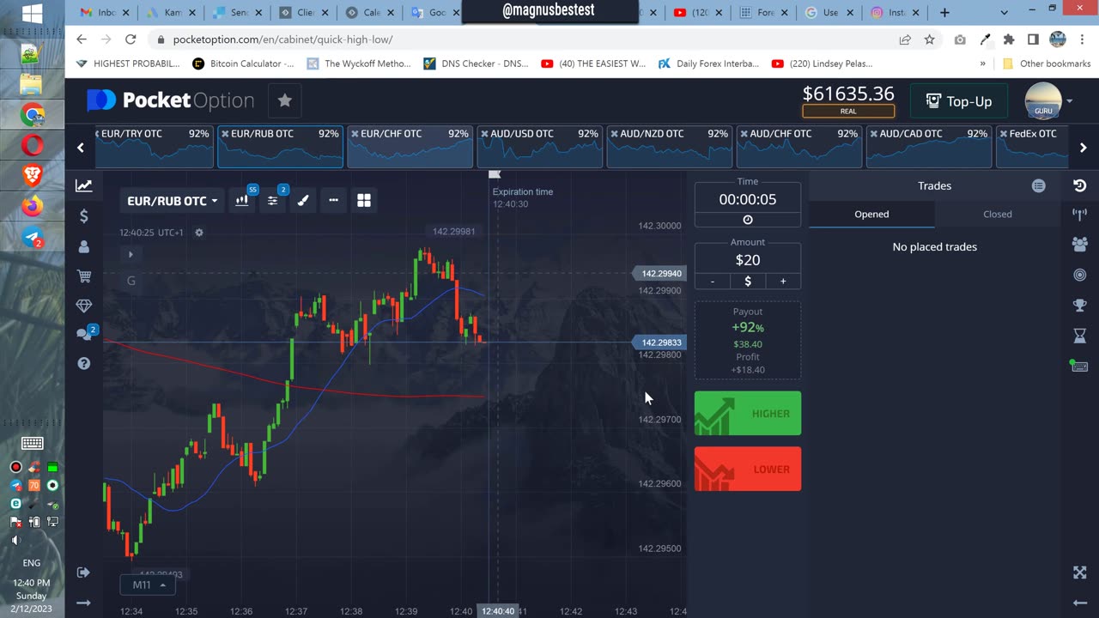Open Telegram from Windows taskbar
Screen dimensions: 1099x618
[33, 239]
